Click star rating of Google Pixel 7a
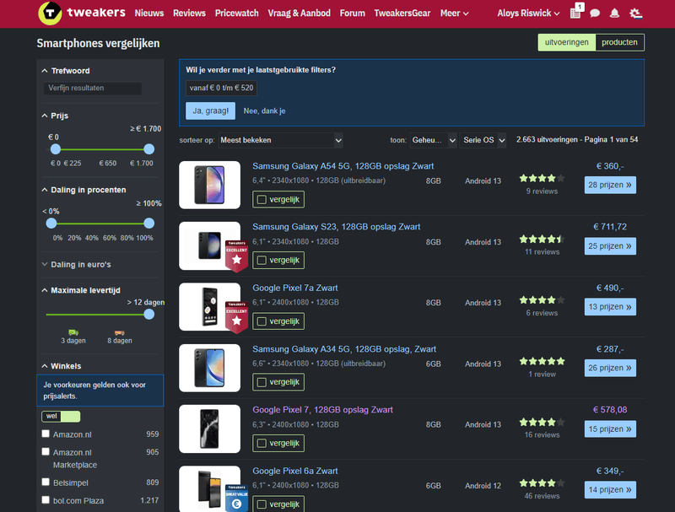Viewport: 675px width, 512px height. tap(542, 300)
